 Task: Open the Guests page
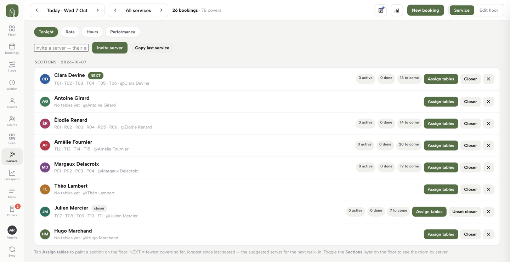coord(12,103)
